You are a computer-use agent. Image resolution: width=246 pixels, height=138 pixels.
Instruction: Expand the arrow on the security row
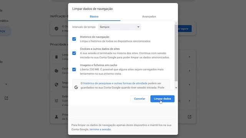click(189, 84)
